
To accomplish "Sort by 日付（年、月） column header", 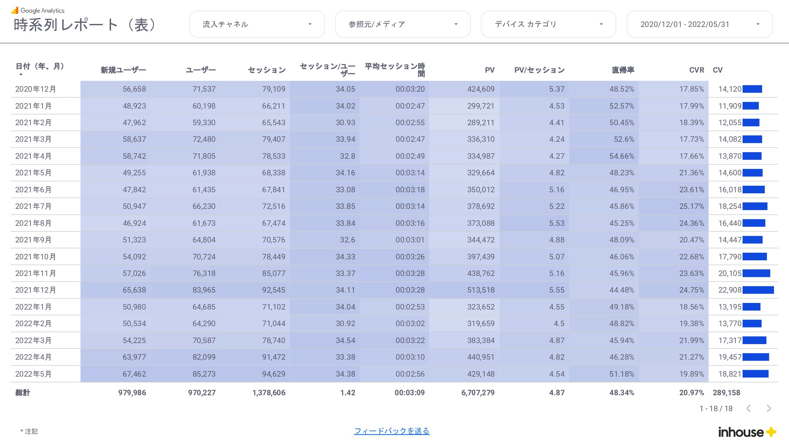I will coord(40,66).
